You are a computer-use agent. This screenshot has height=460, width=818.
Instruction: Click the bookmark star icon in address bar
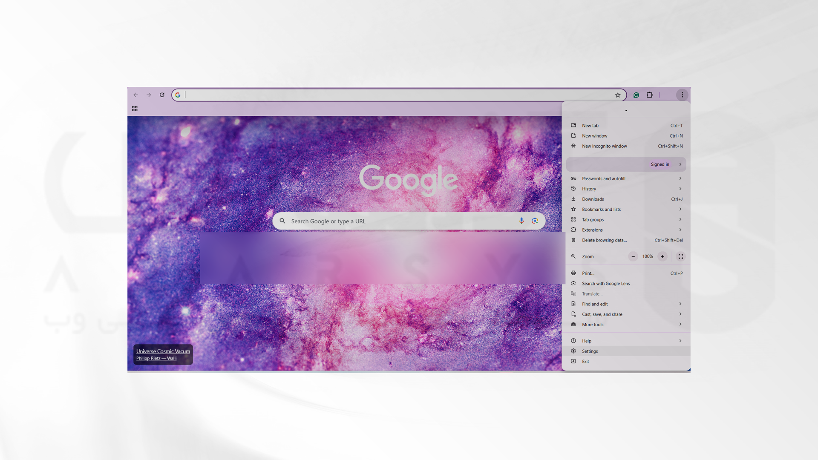(x=617, y=95)
